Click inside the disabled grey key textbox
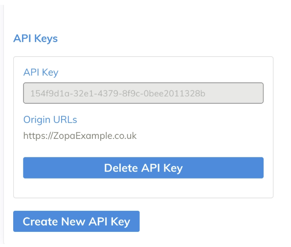 pyautogui.click(x=143, y=93)
